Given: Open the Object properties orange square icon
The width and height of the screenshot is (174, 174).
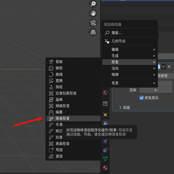Looking at the screenshot, I should point(105,115).
